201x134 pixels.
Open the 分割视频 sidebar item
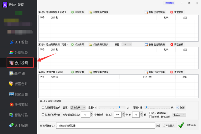[x=18, y=53]
